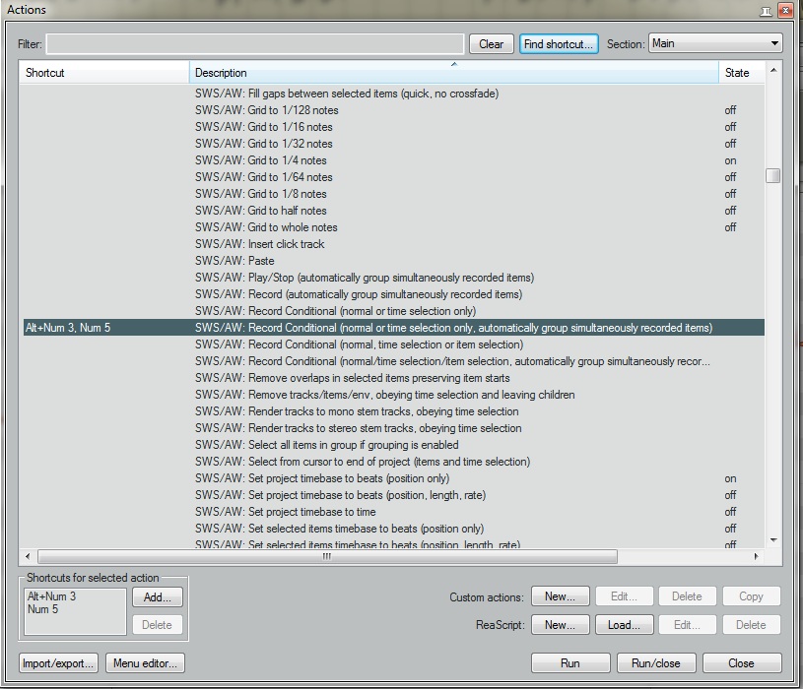Click the highlighted 'Alt+Num 3, Num 5' shortcut cell
Screen dimensions: 803x689
coord(68,328)
